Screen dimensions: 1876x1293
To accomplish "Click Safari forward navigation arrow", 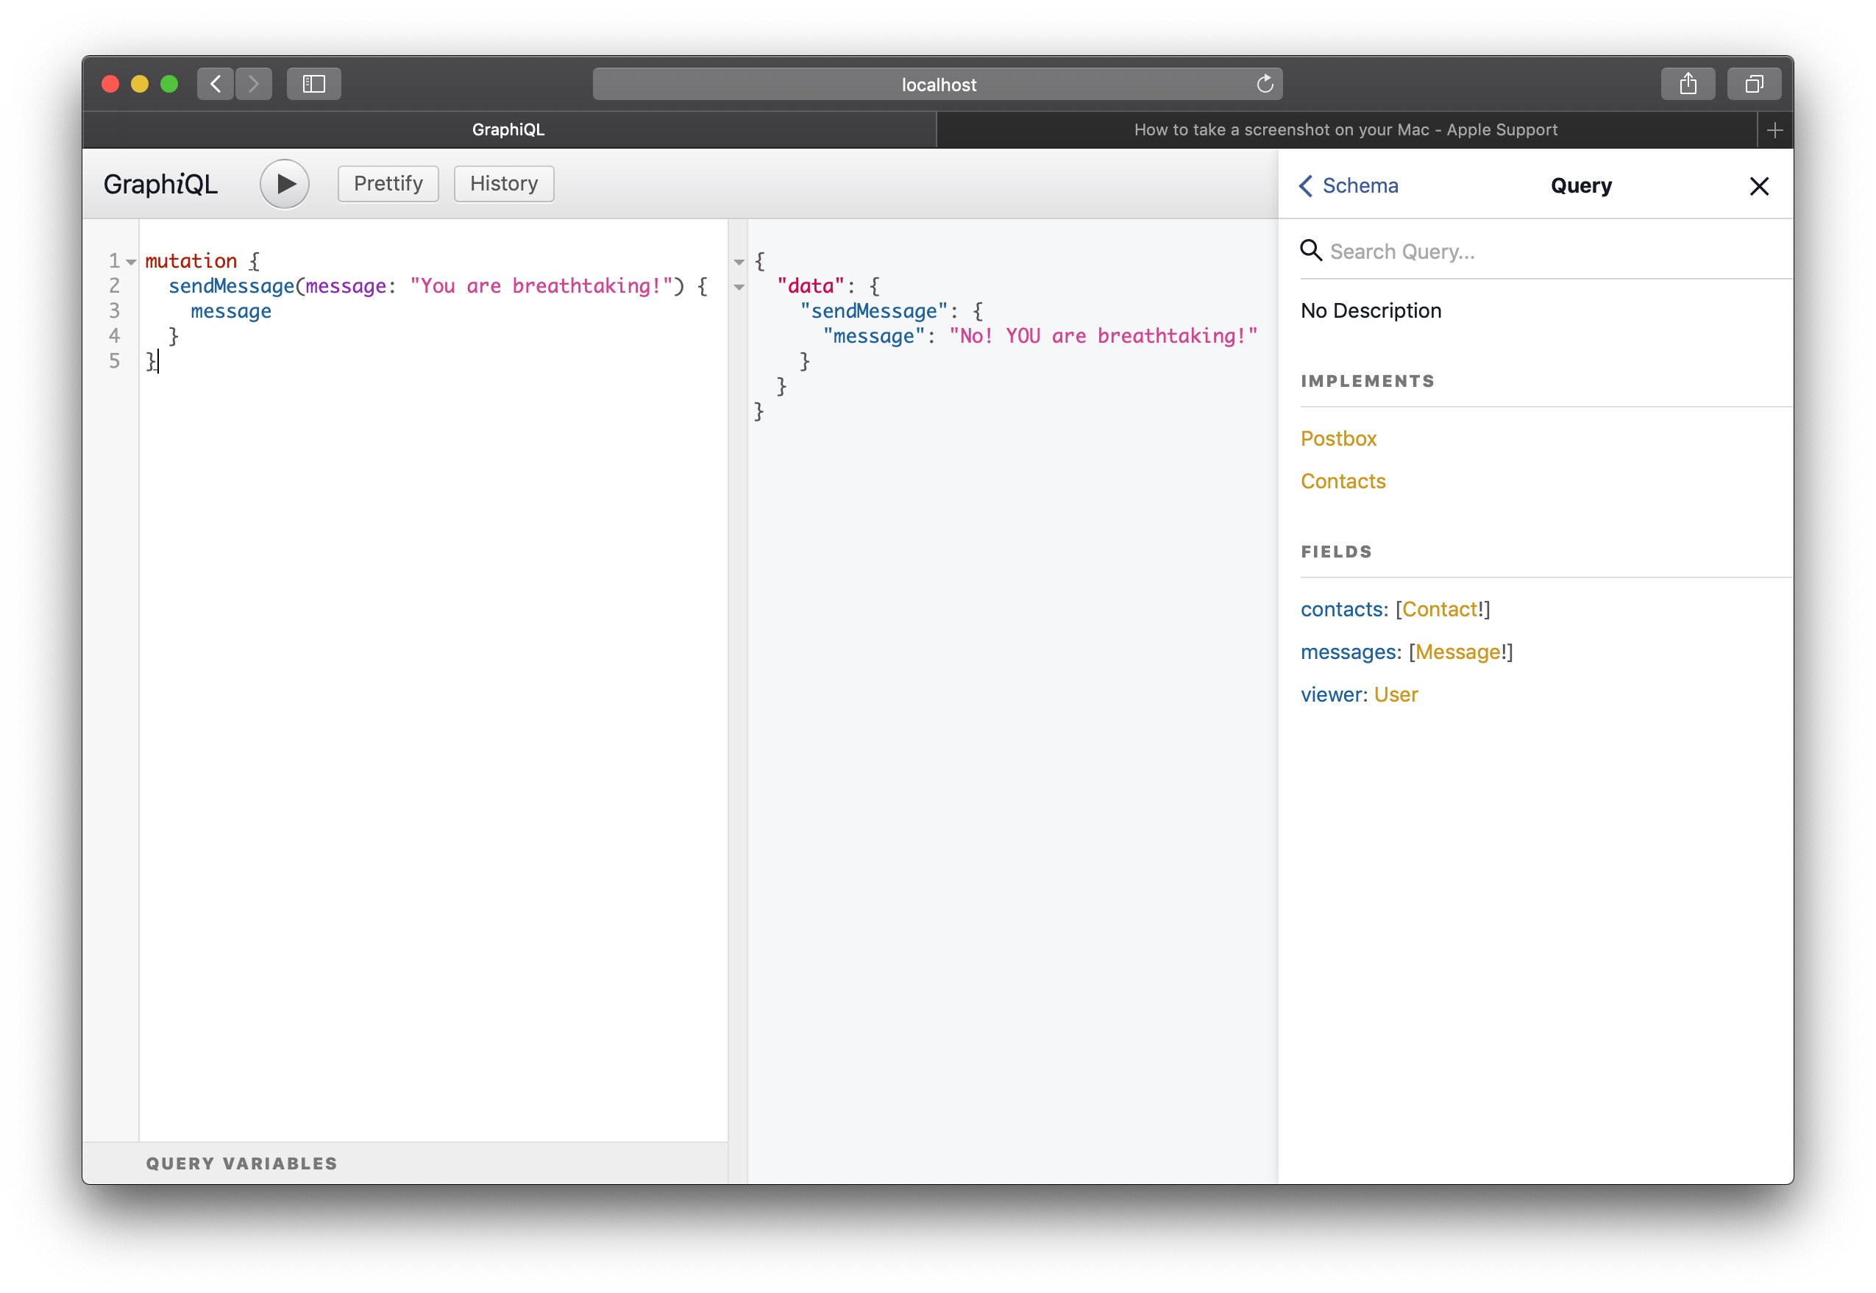I will pyautogui.click(x=254, y=83).
